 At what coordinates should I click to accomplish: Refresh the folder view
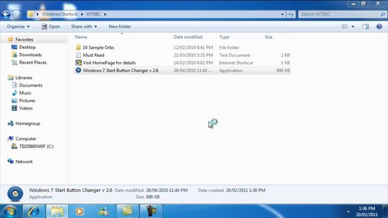click(291, 15)
